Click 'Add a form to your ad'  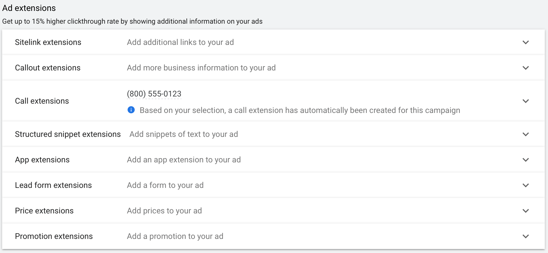pyautogui.click(x=165, y=185)
